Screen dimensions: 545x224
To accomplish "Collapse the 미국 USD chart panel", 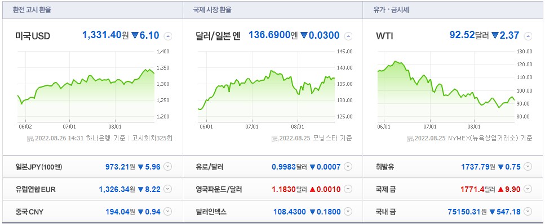I will [168, 36].
